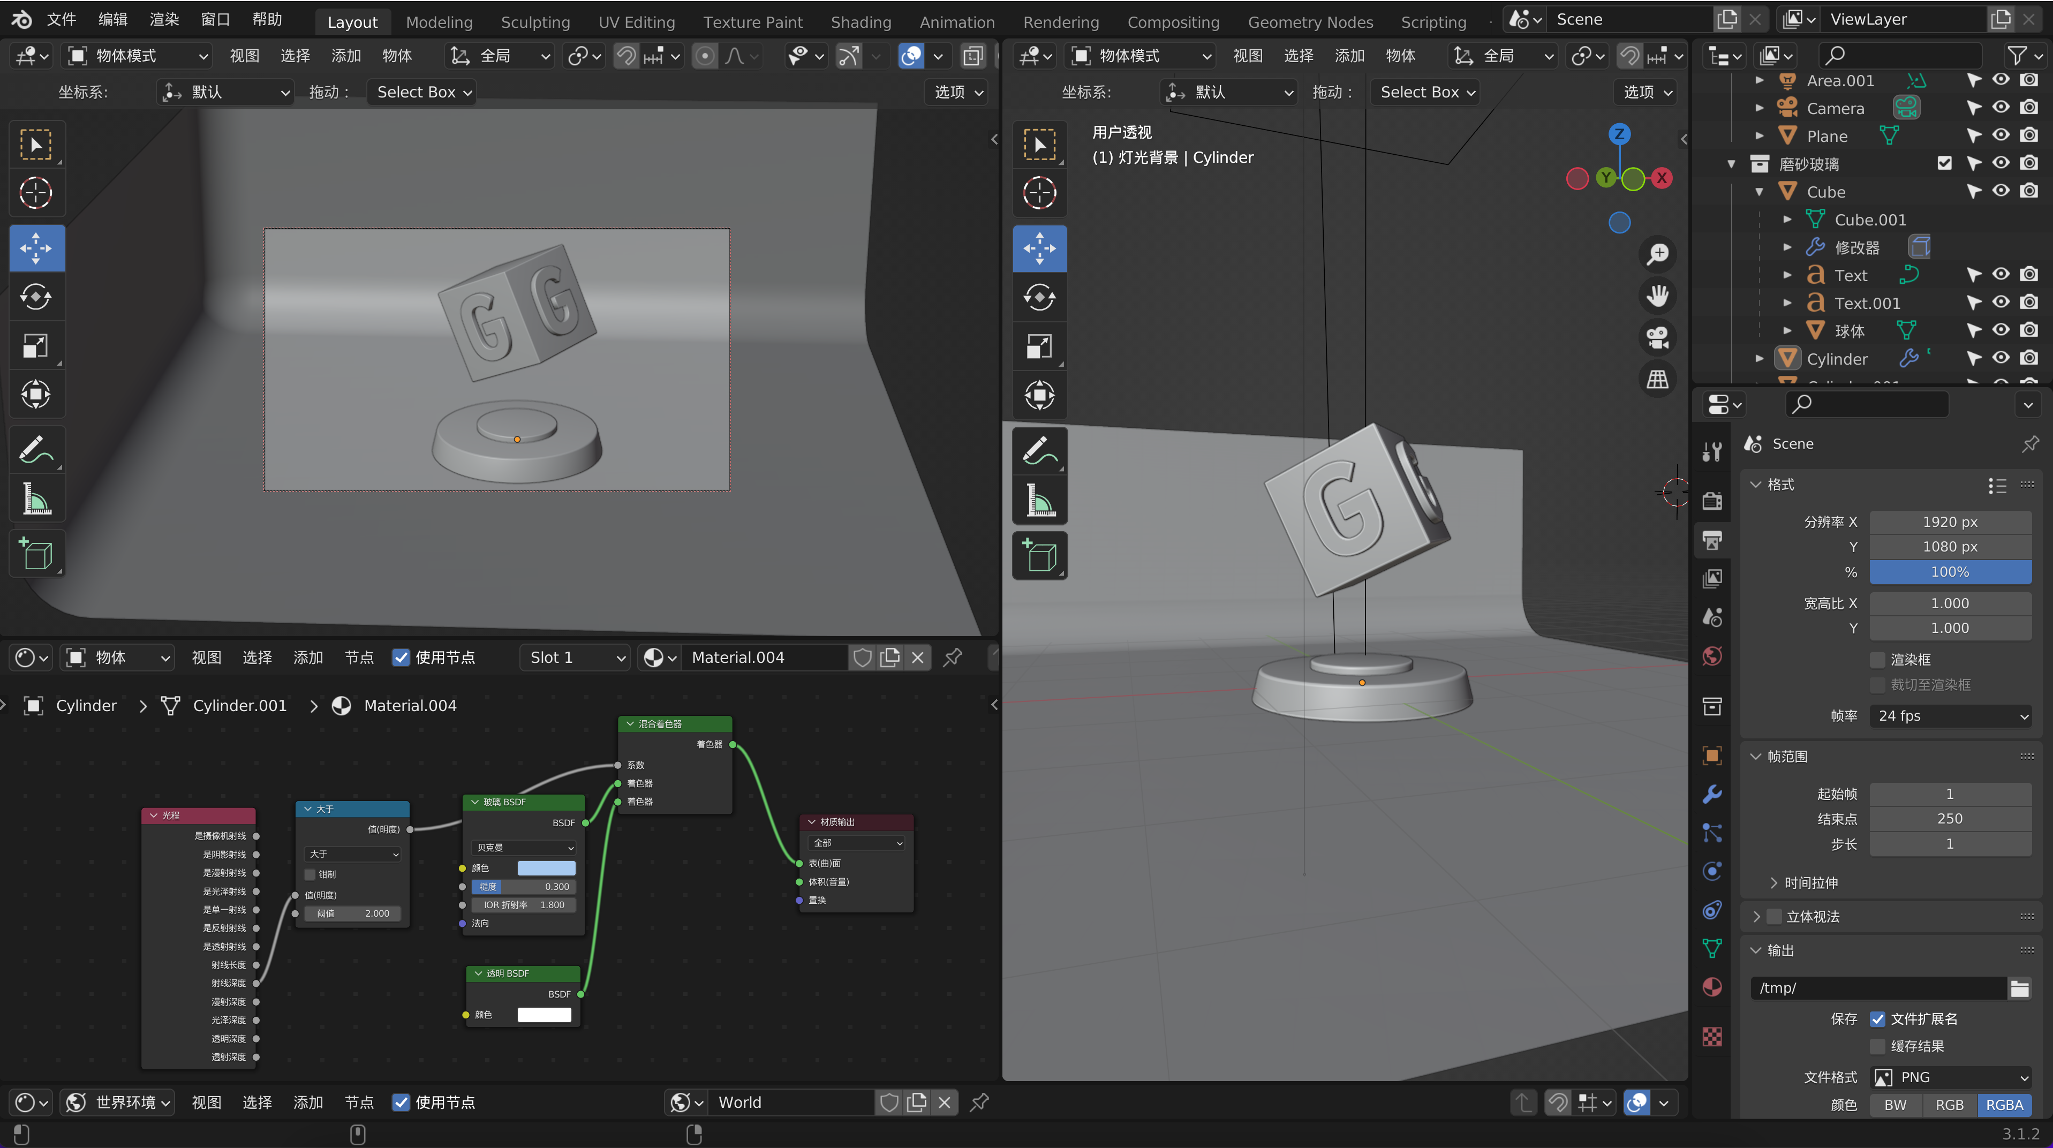Click the zoom magnifier in right viewport
The image size is (2053, 1148).
coord(1658,254)
